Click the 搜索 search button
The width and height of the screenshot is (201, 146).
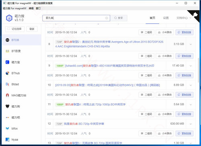click(x=119, y=18)
